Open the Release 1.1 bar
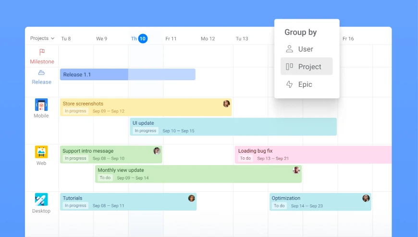This screenshot has width=418, height=237. pyautogui.click(x=128, y=74)
